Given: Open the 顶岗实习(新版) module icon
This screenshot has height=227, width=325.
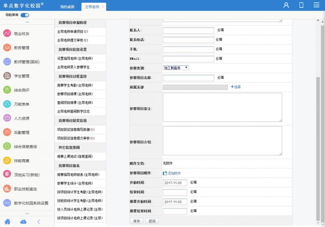Looking at the screenshot, I should pos(7,174).
